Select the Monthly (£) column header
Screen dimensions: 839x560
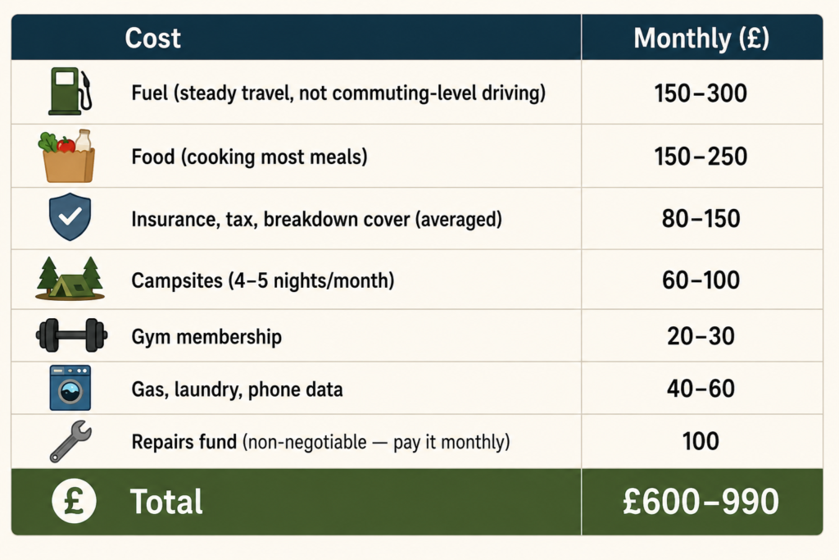coord(701,38)
